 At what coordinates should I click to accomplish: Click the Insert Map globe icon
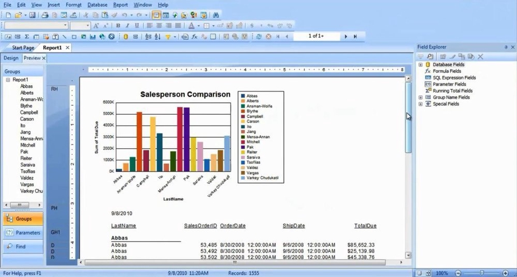click(x=102, y=37)
